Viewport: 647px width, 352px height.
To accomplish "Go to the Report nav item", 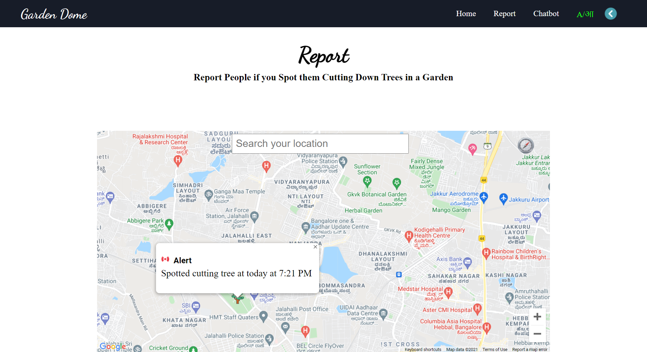I will [x=504, y=14].
